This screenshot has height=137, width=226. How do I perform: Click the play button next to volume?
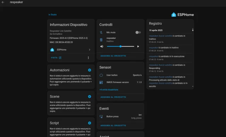coord(138,46)
